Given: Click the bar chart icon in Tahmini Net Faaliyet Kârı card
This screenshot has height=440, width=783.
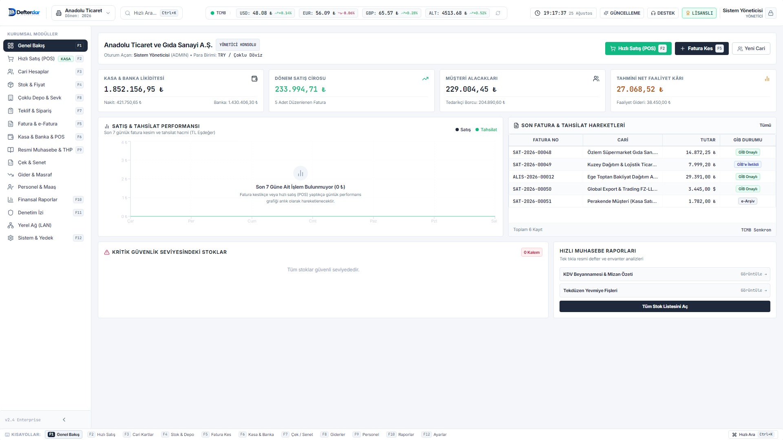Looking at the screenshot, I should tap(767, 79).
